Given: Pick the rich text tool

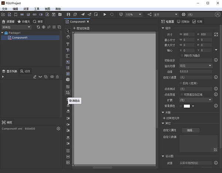Looking at the screenshot, I should point(68,50).
